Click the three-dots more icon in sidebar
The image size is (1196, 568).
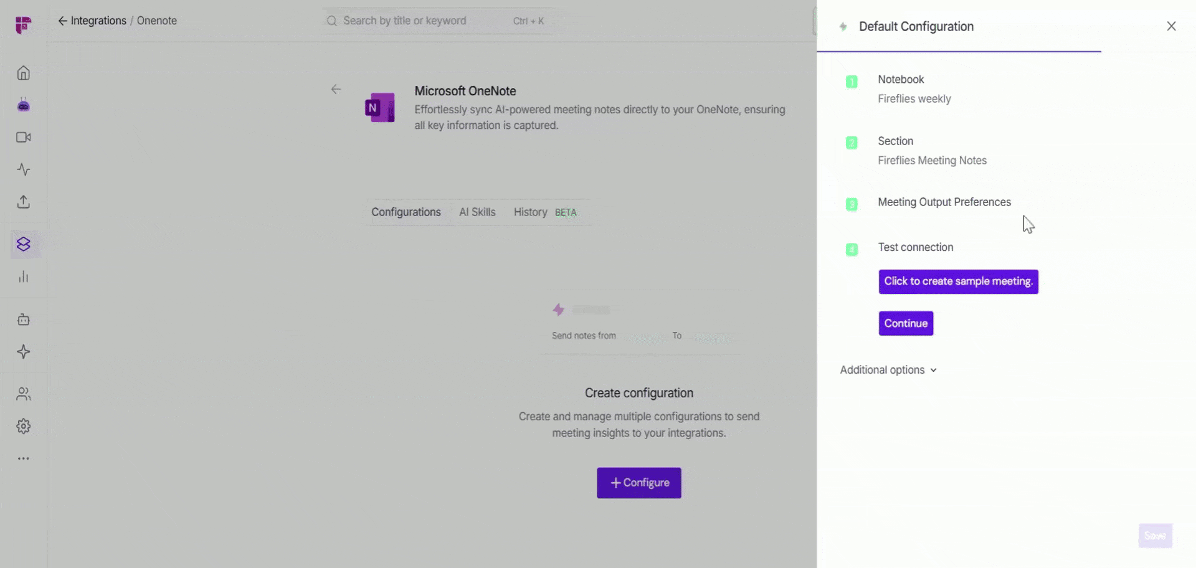pos(23,458)
